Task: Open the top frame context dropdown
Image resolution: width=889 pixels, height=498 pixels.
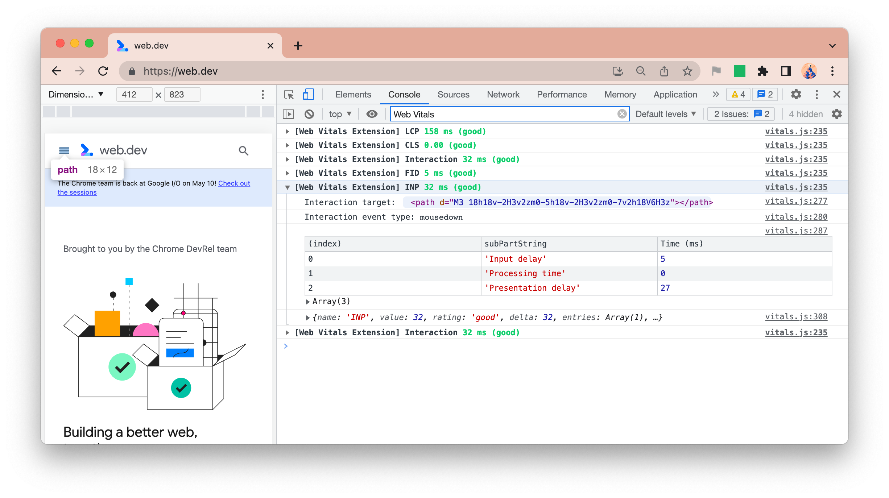Action: click(x=339, y=114)
